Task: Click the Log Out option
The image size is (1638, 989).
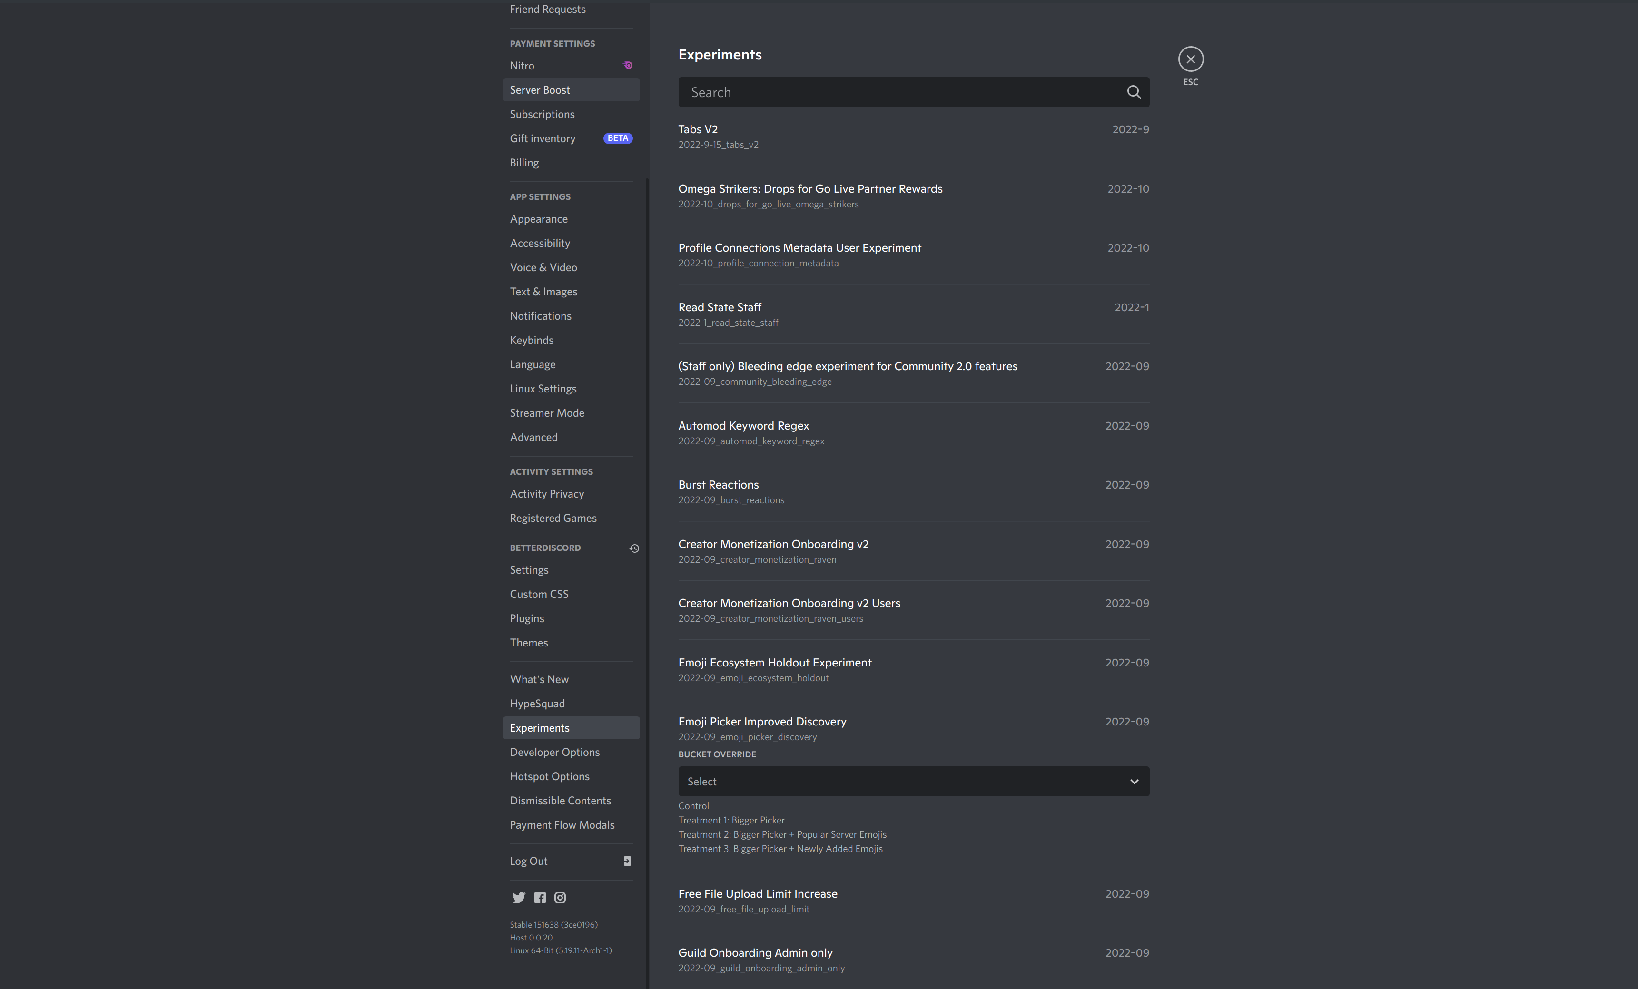Action: (529, 861)
